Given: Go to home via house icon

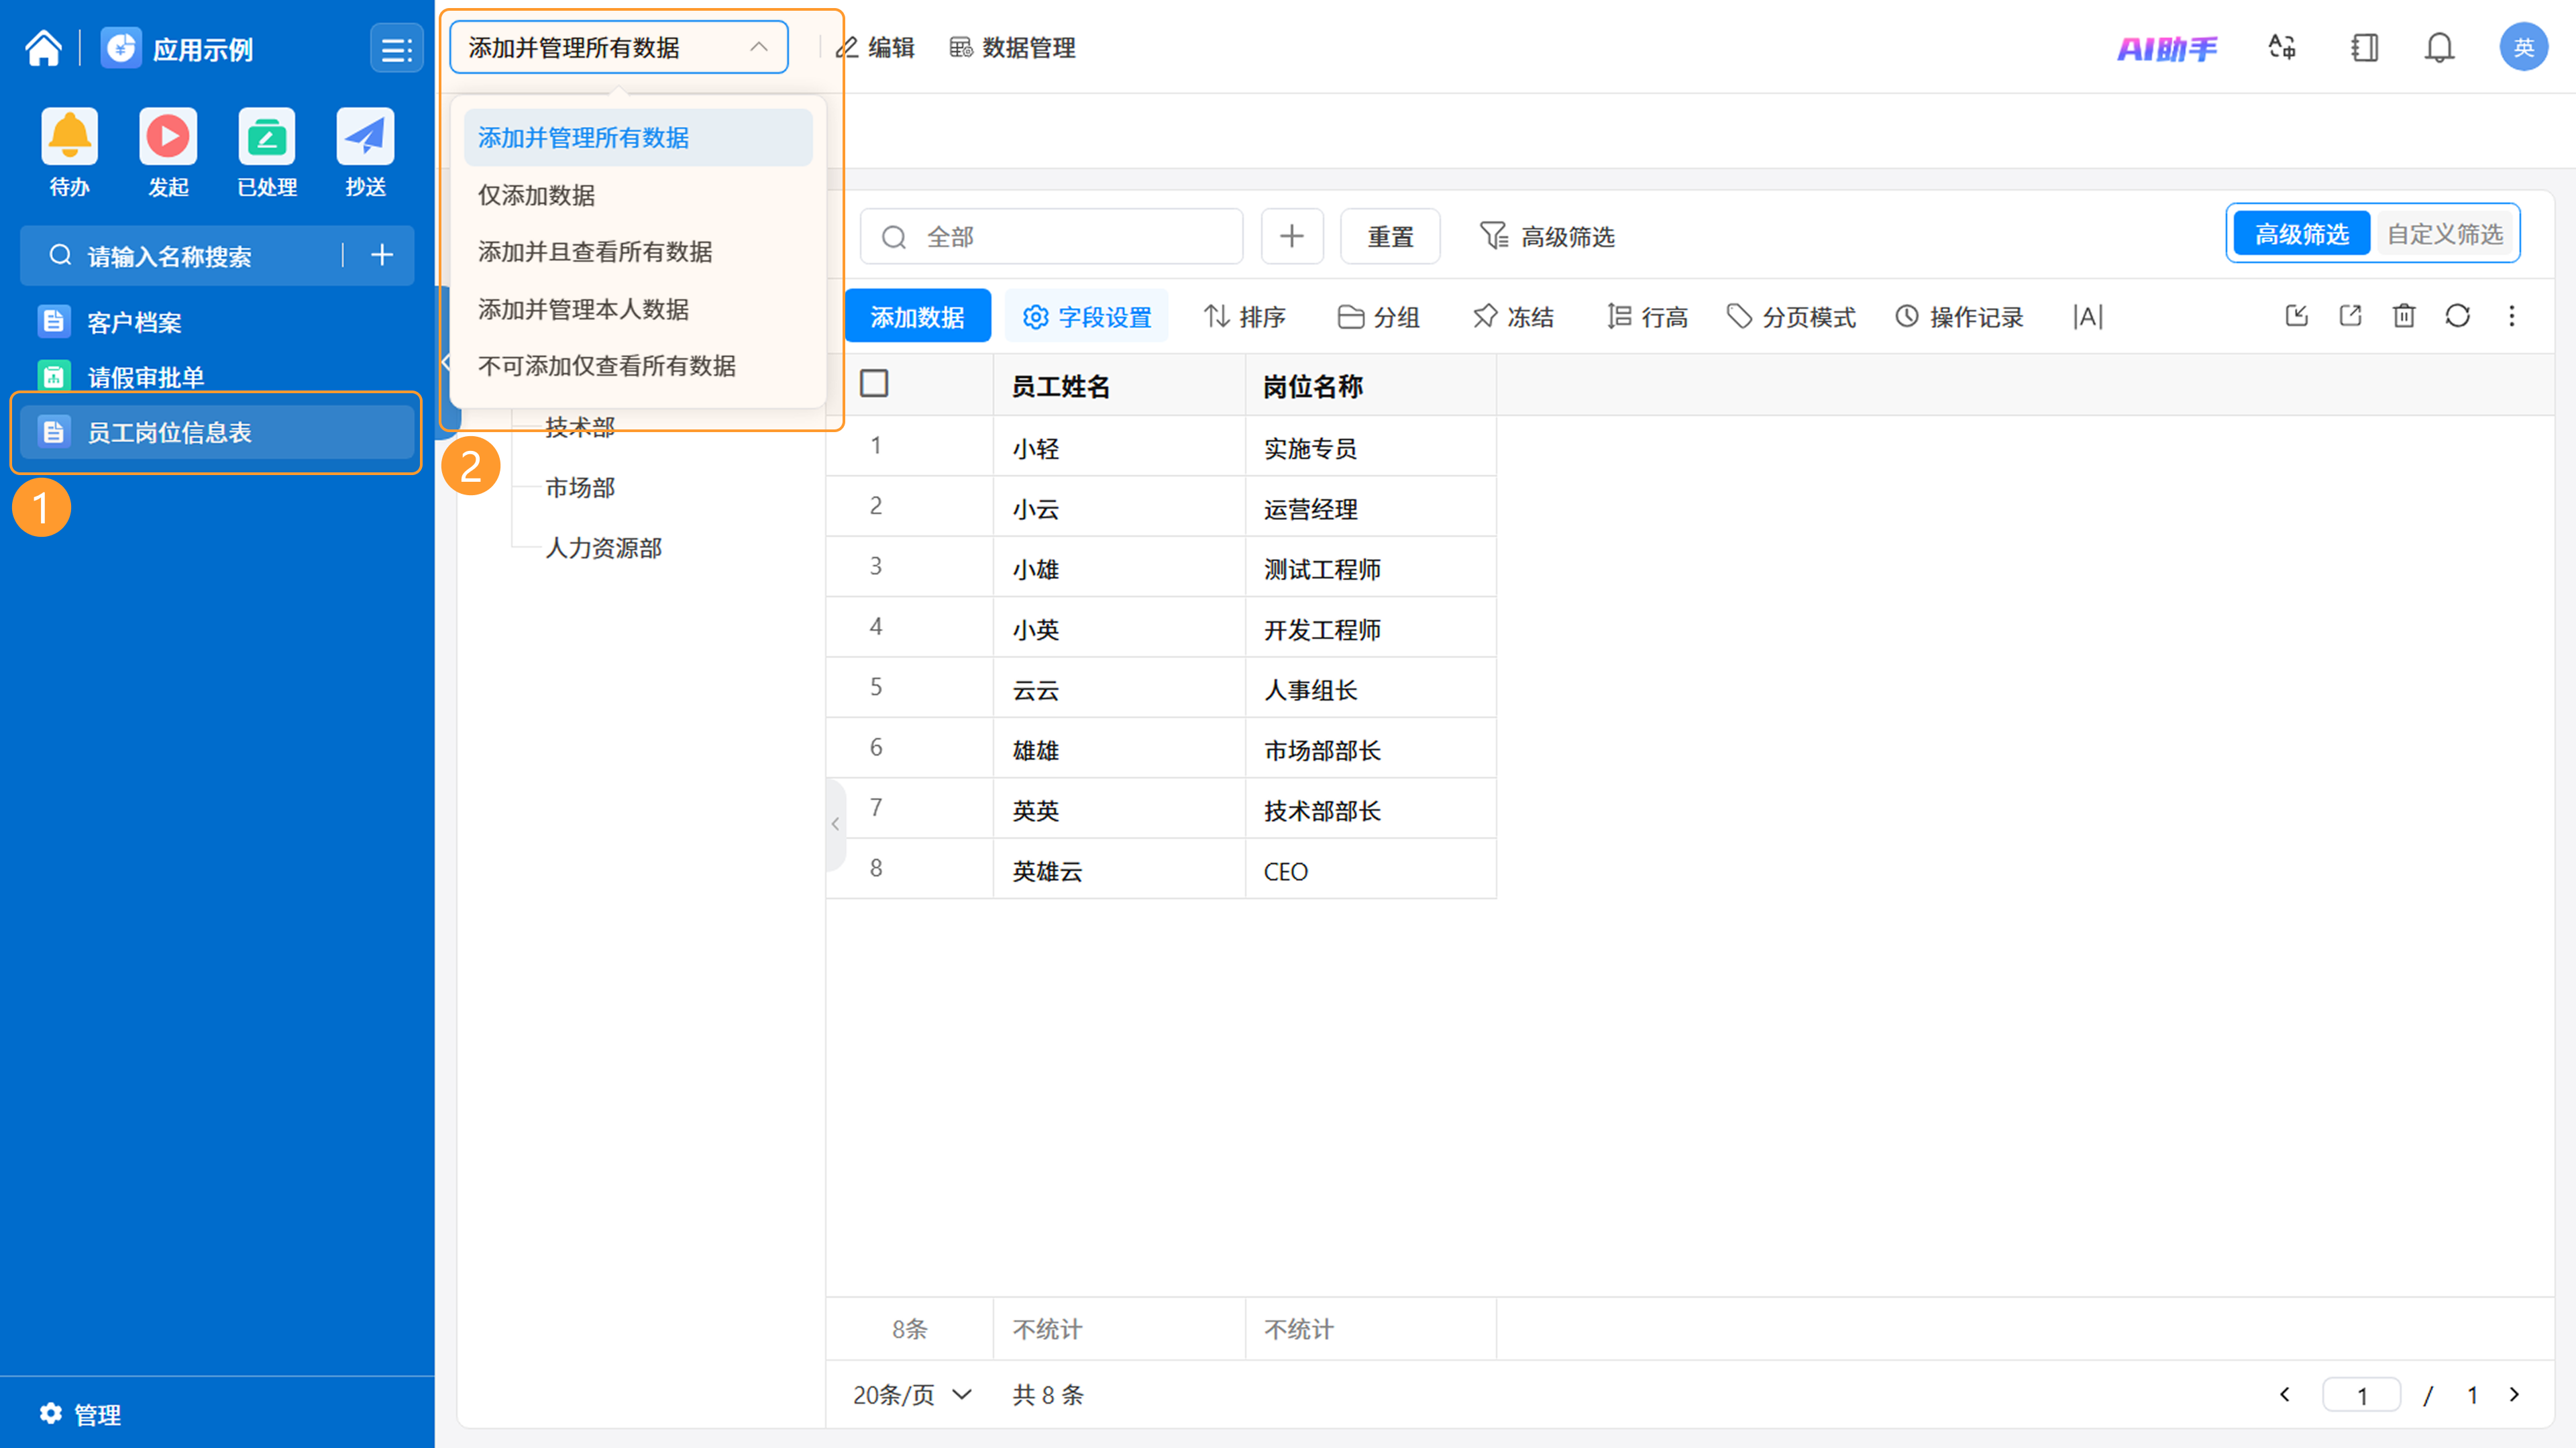Looking at the screenshot, I should click(x=43, y=48).
